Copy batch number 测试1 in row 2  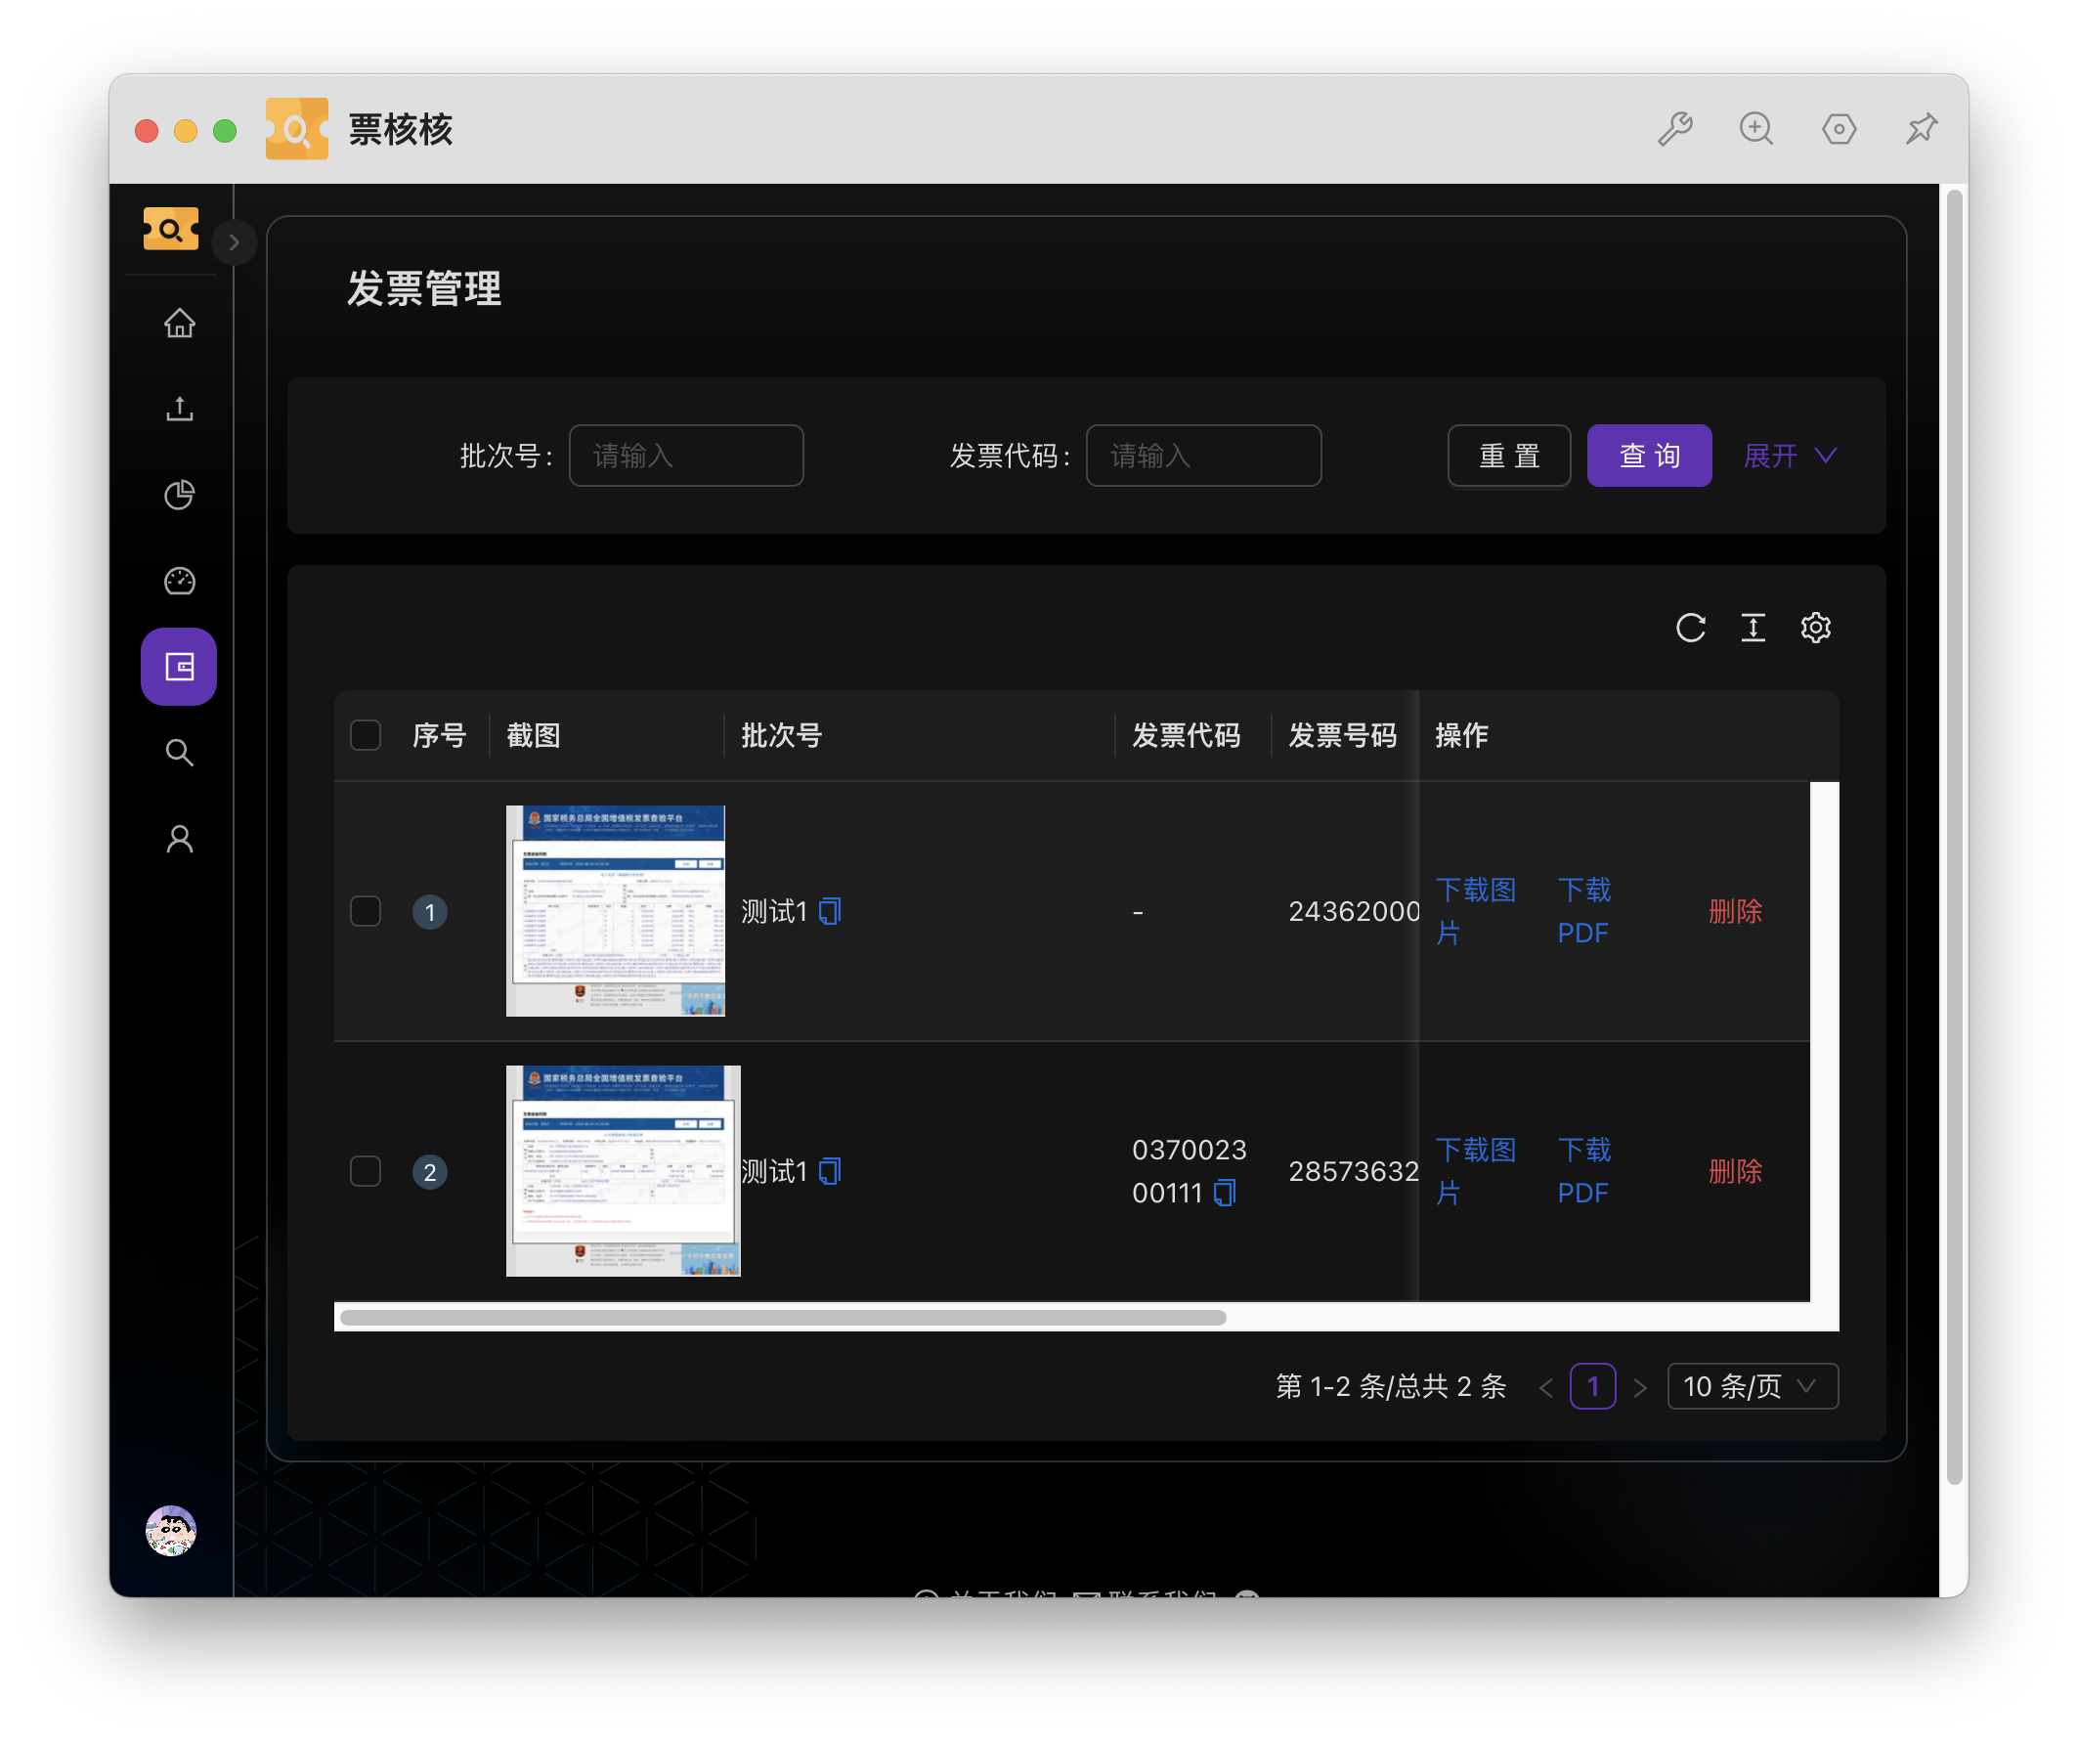[830, 1171]
